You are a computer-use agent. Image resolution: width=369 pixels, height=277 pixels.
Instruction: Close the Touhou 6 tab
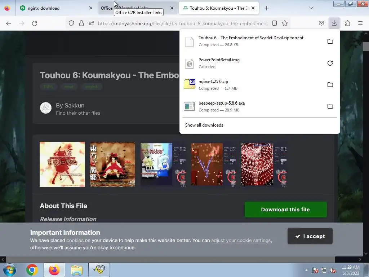click(253, 8)
